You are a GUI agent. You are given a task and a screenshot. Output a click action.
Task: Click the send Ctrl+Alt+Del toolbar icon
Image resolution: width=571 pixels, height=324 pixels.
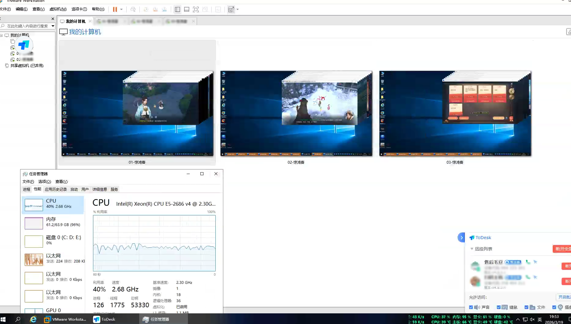point(133,9)
